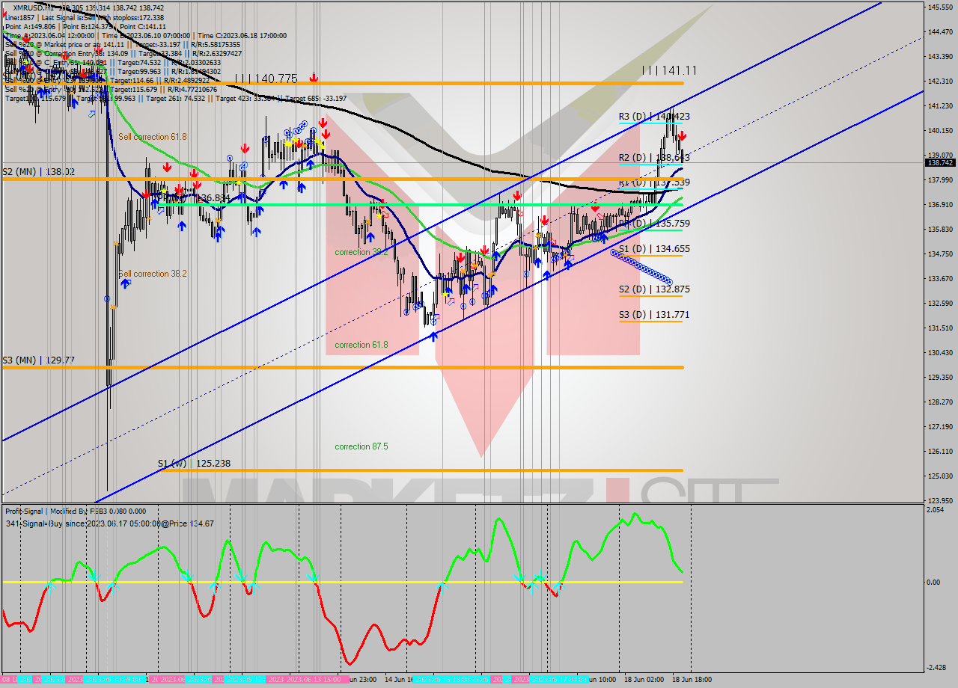Select the R2 (D) daily resistance label
Image resolution: width=958 pixels, height=688 pixels.
(654, 157)
